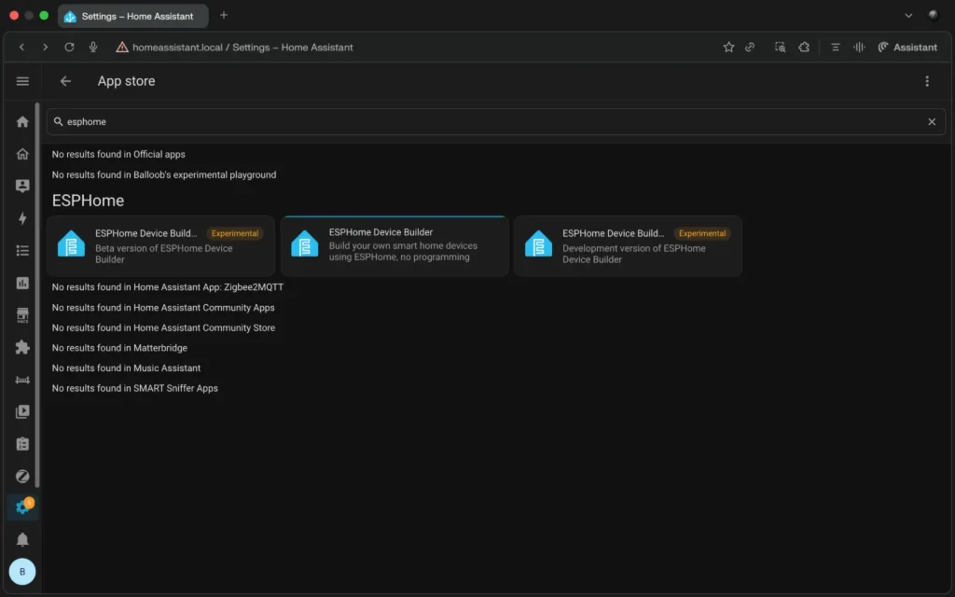Open a new browser tab with plus
The width and height of the screenshot is (955, 597).
coord(224,15)
